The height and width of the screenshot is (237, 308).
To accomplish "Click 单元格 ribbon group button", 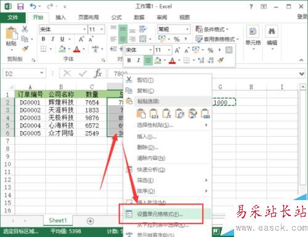I will click(253, 38).
